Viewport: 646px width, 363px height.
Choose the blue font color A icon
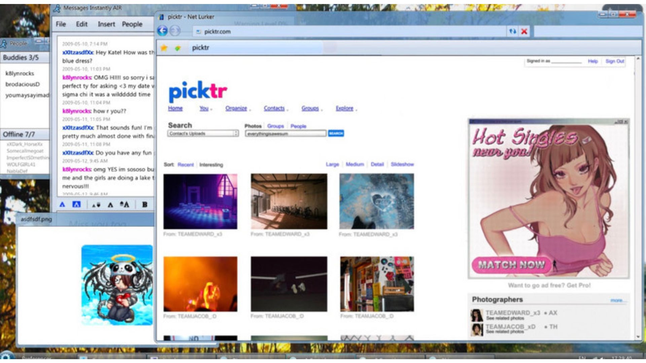pyautogui.click(x=62, y=204)
